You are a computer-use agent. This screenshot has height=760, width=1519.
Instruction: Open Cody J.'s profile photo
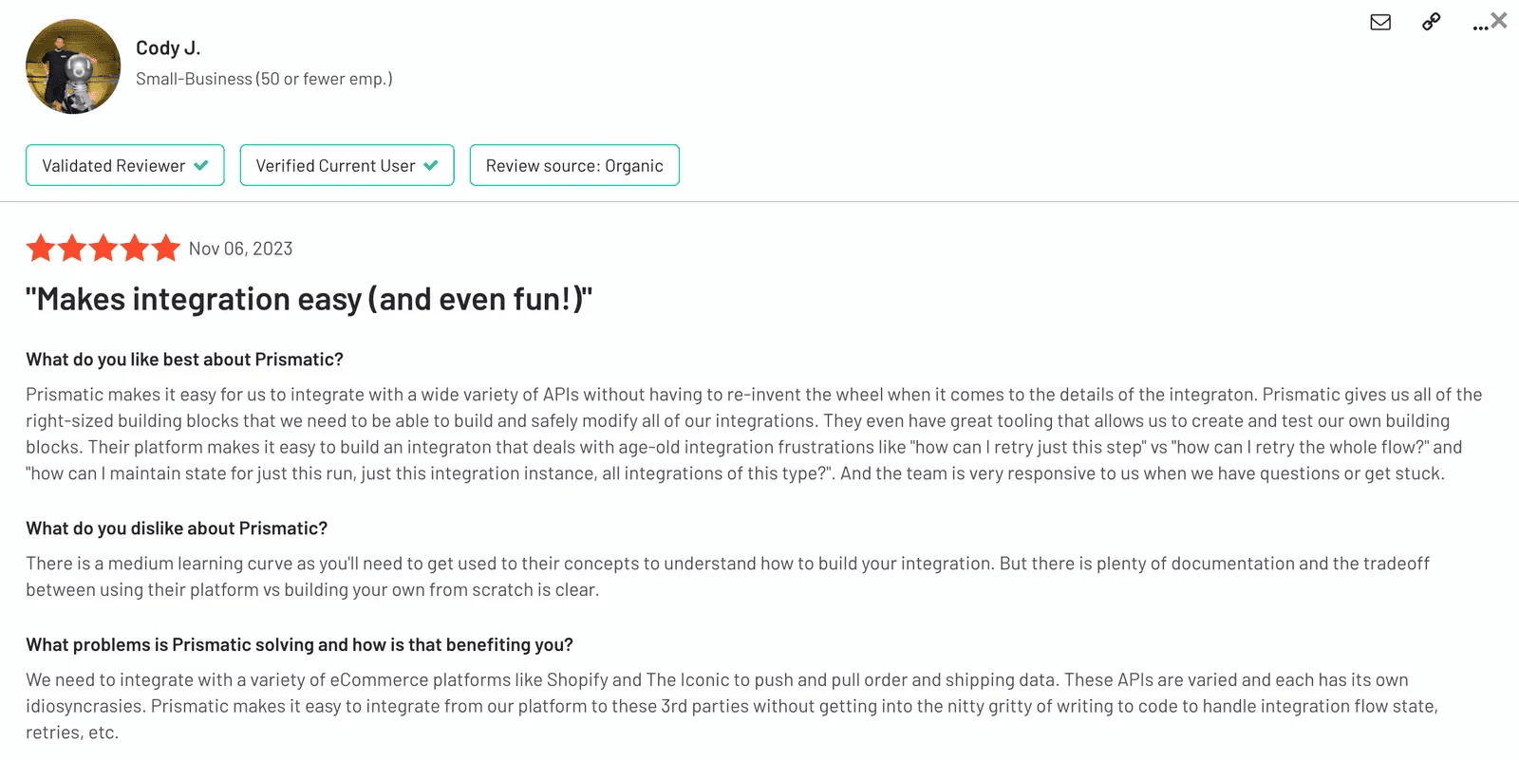tap(73, 66)
